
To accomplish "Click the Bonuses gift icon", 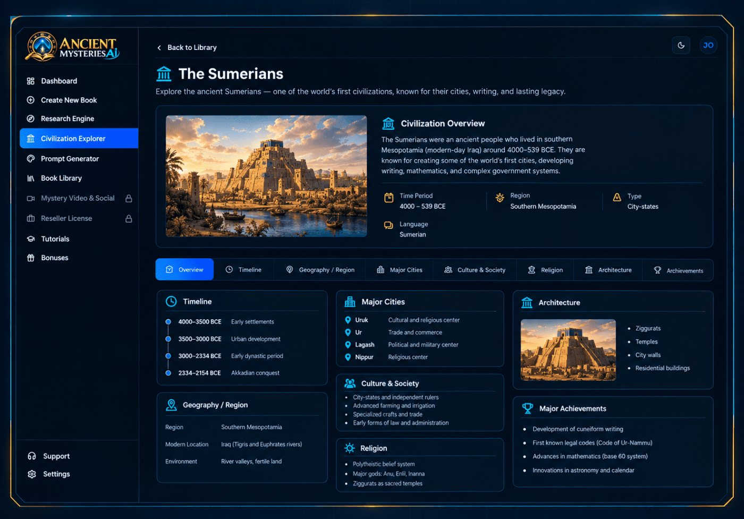I will [x=31, y=258].
